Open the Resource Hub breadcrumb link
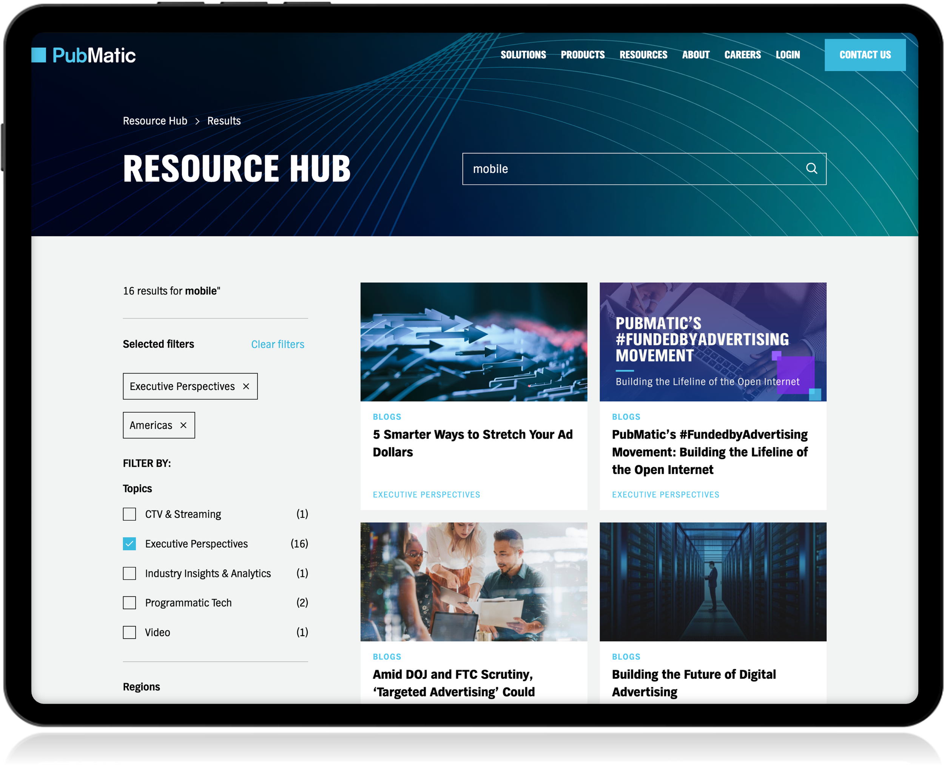This screenshot has height=766, width=944. [x=155, y=121]
